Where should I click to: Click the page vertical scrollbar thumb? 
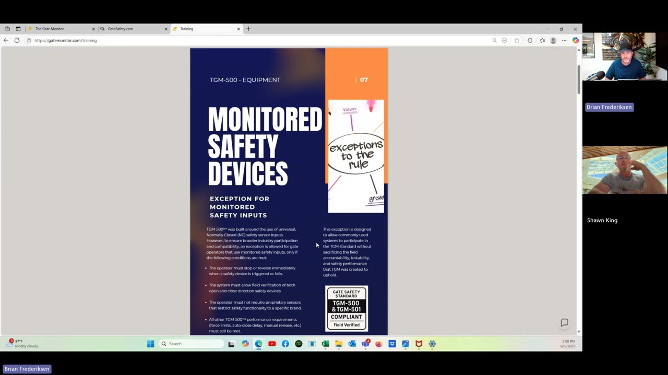coord(578,80)
